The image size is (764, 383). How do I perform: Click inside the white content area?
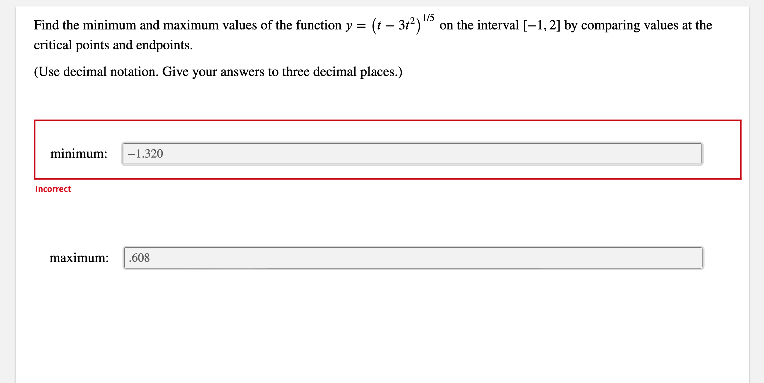tap(386, 326)
